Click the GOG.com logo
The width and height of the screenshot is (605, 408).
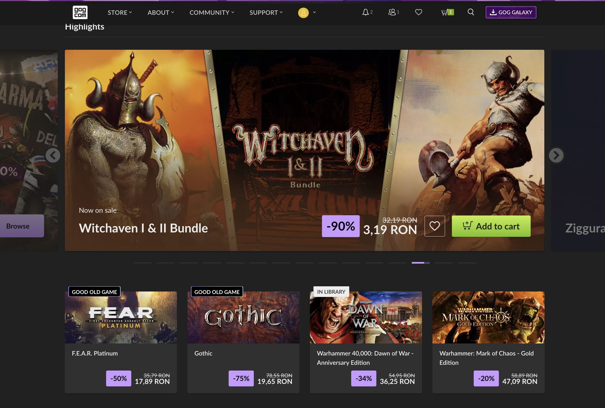click(x=80, y=12)
